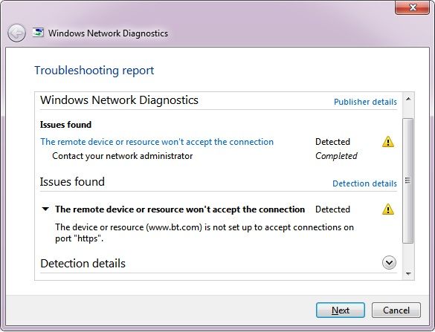Jump to Detection details via link

(x=364, y=183)
